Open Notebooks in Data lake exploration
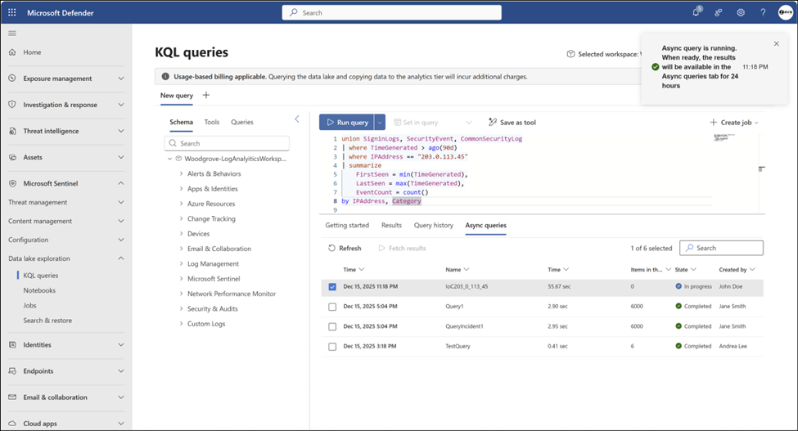The height and width of the screenshot is (431, 798). (x=39, y=290)
